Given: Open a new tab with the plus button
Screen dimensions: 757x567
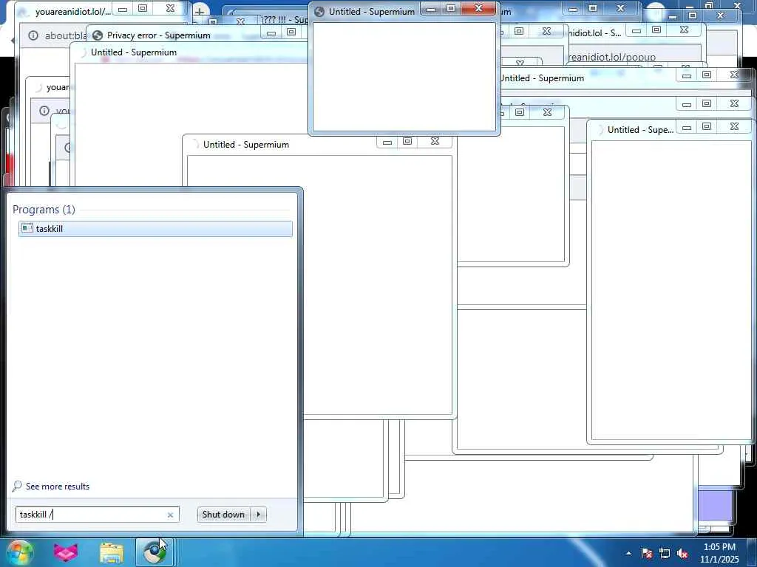Looking at the screenshot, I should point(200,12).
